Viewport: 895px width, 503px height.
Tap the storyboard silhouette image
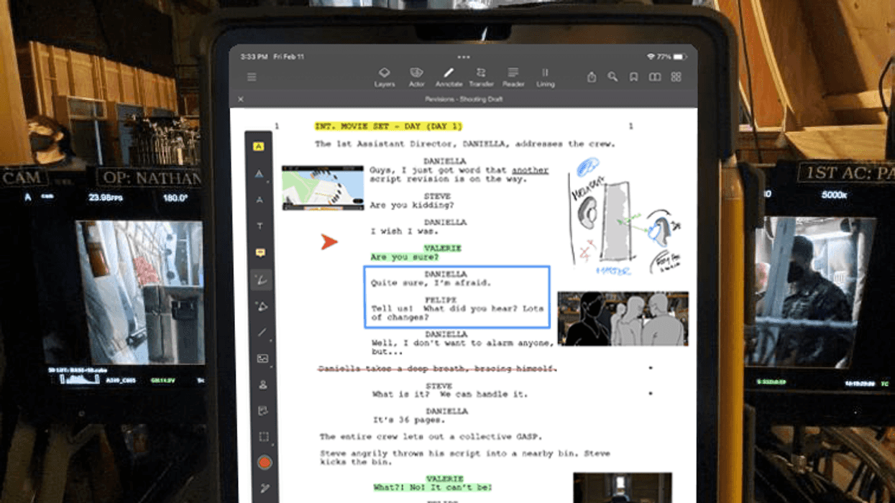point(623,318)
